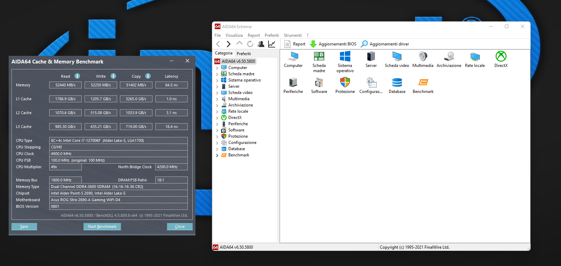This screenshot has width=561, height=266.
Task: Expand the Rete locale tree node
Action: 217,112
